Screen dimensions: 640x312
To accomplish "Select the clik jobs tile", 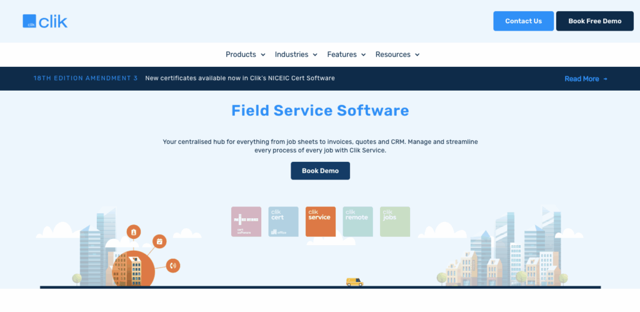I will [395, 221].
